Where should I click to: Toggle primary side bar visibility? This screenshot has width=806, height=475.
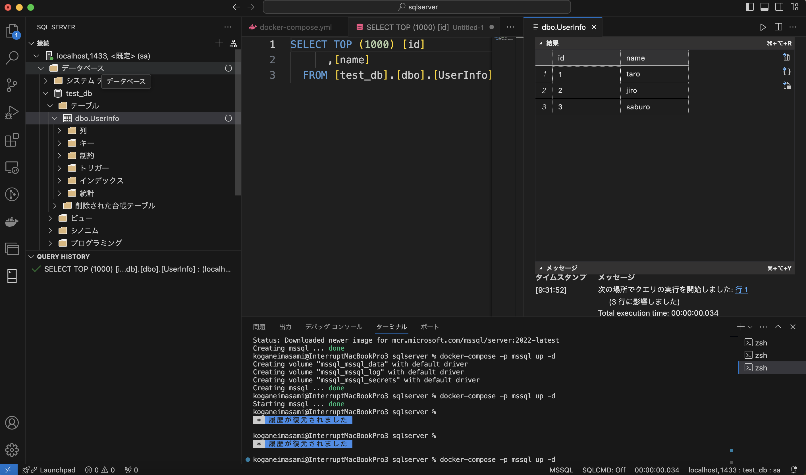point(750,7)
